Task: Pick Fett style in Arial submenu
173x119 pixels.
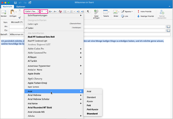Action: pyautogui.click(x=93, y=105)
